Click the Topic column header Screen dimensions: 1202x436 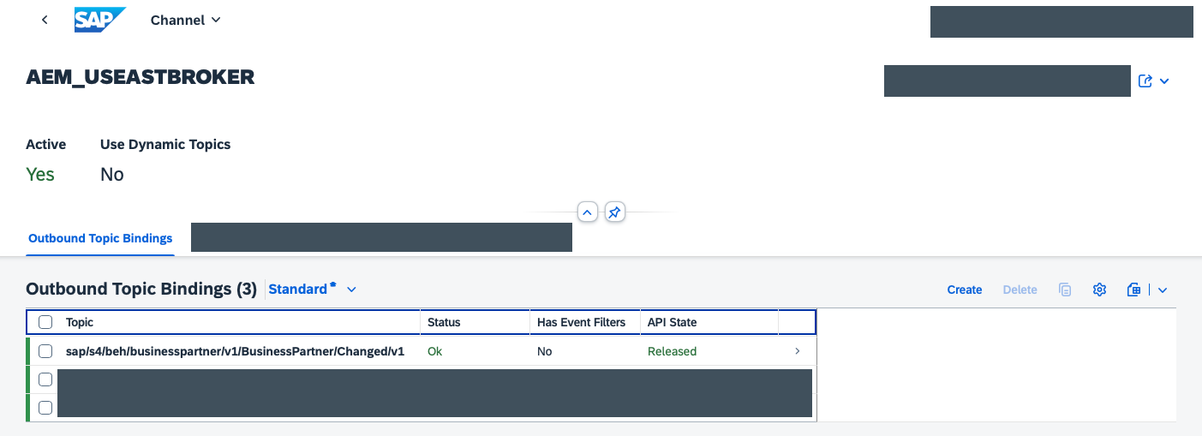coord(80,322)
